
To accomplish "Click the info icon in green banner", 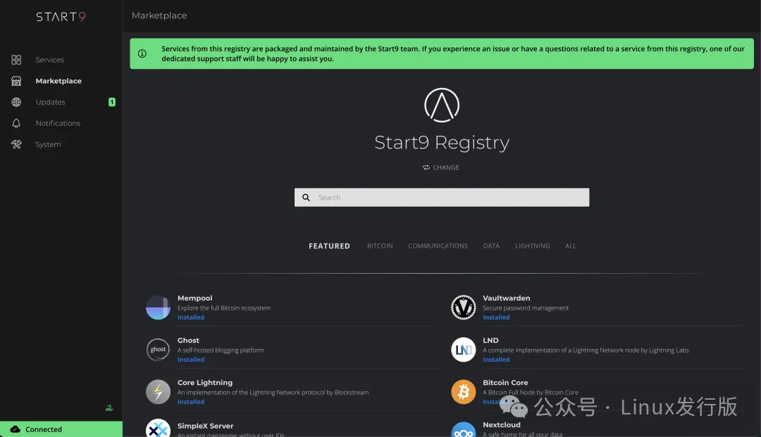I will tap(142, 53).
